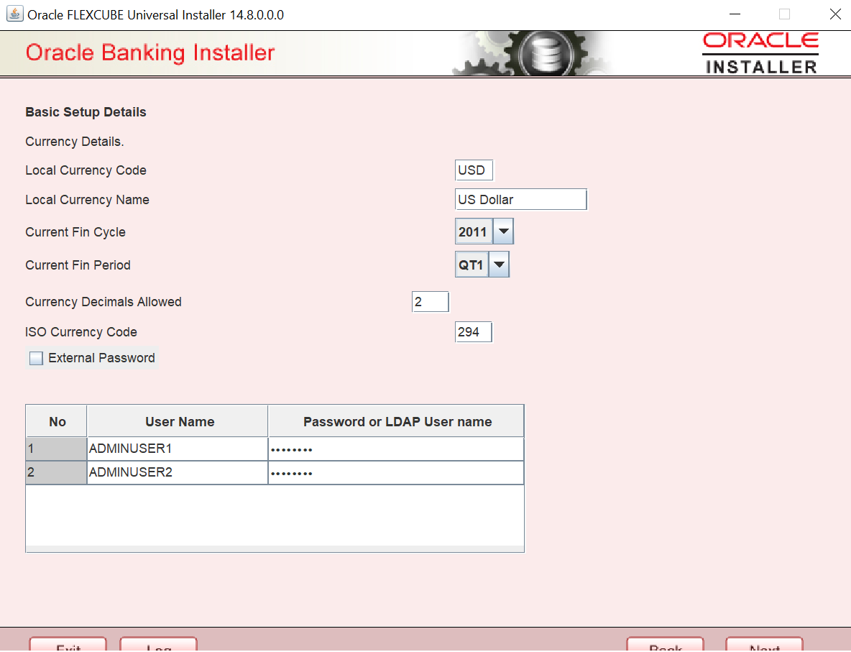Click the ISO Currency Code label
Screen dimensions: 851x652
[81, 332]
